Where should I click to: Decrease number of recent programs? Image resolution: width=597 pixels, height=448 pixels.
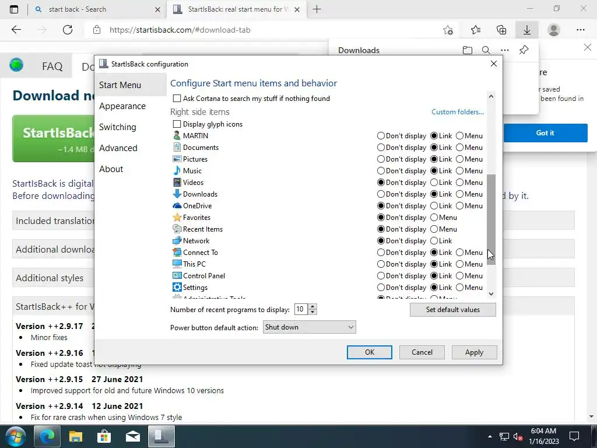(312, 312)
